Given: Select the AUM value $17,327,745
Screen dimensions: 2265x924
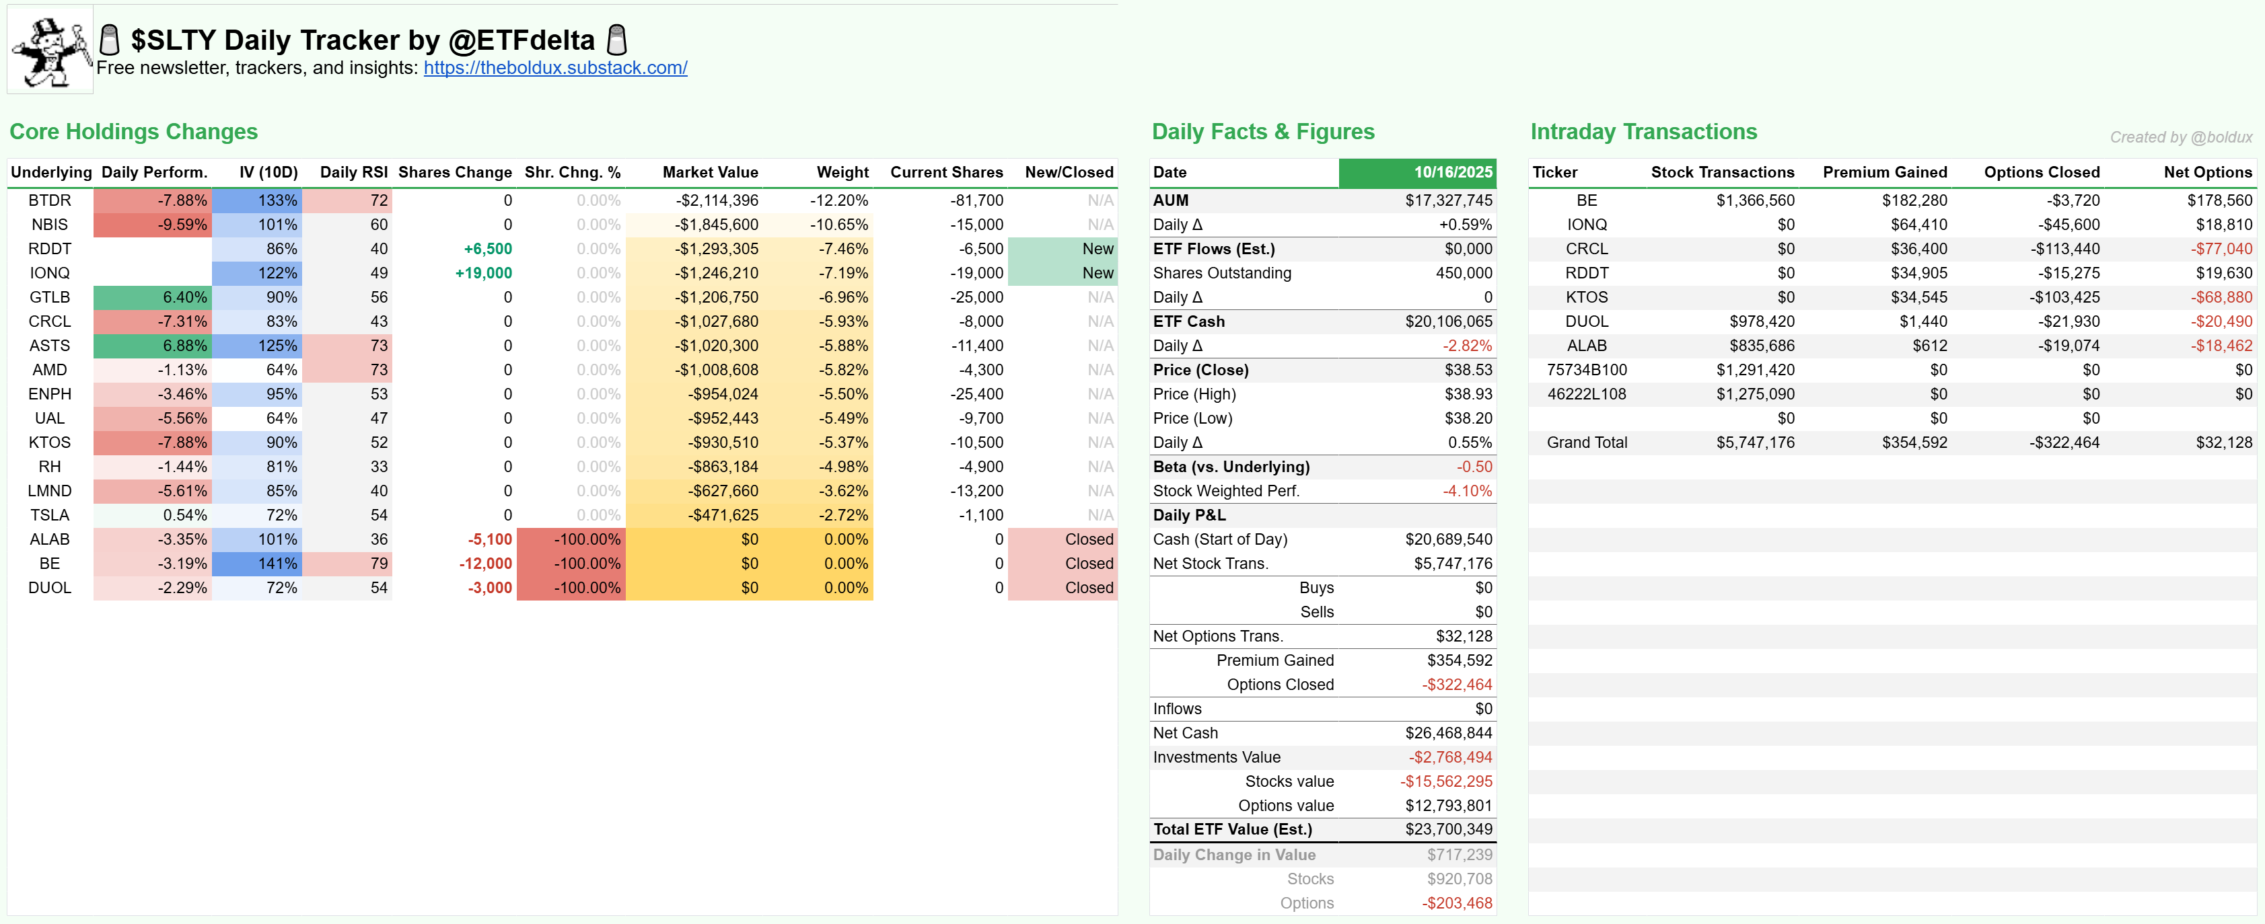Looking at the screenshot, I should pyautogui.click(x=1448, y=200).
